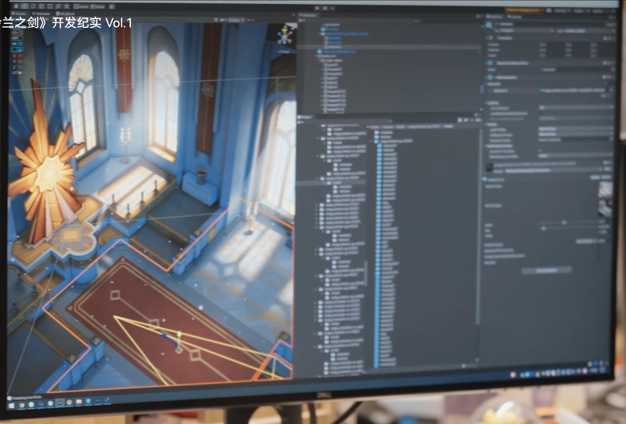Open the Gizmos dropdown in Scene view
This screenshot has width=626, height=424.
point(236,20)
